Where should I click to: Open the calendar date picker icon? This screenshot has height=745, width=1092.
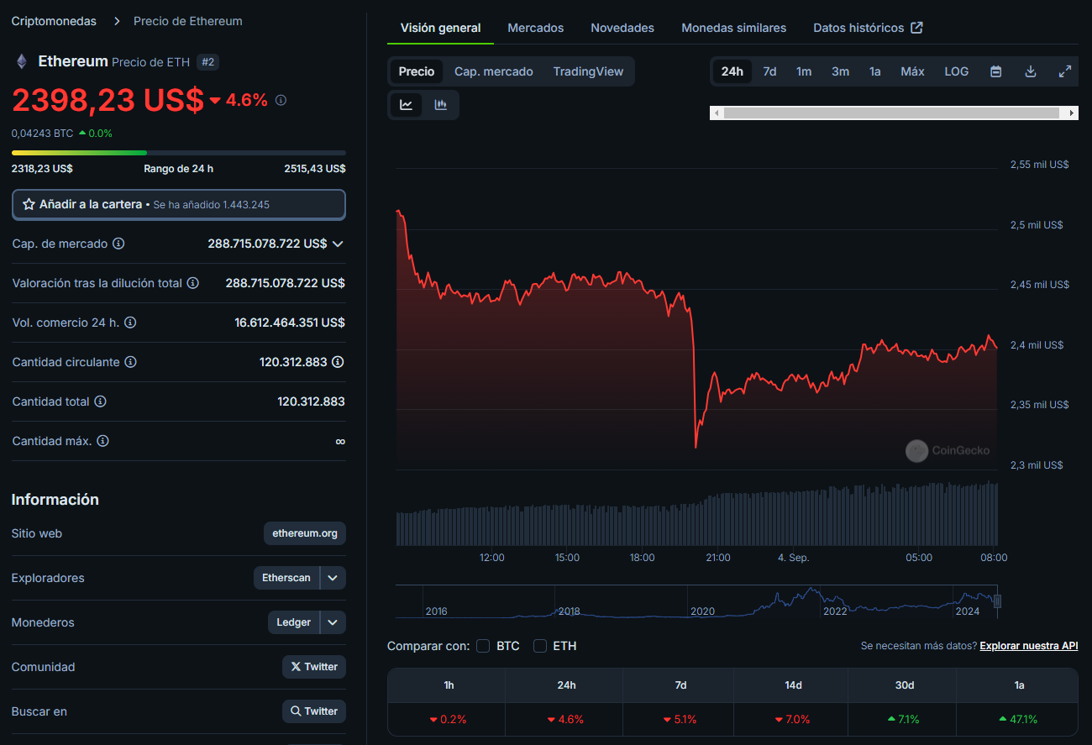coord(995,71)
